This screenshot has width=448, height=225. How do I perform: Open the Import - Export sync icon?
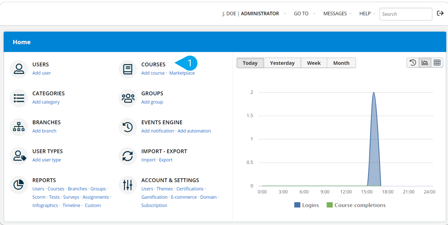(128, 156)
